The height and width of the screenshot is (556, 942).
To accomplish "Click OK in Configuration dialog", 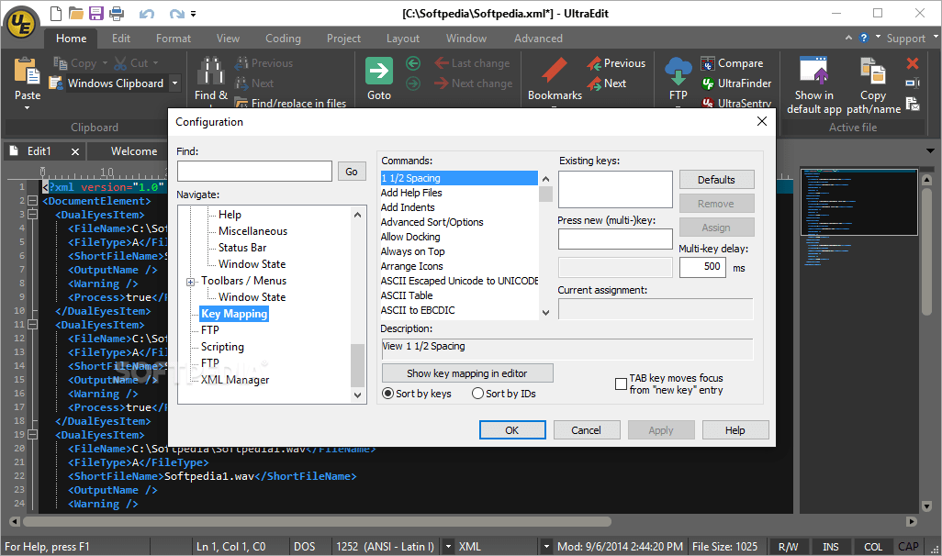I will tap(511, 430).
